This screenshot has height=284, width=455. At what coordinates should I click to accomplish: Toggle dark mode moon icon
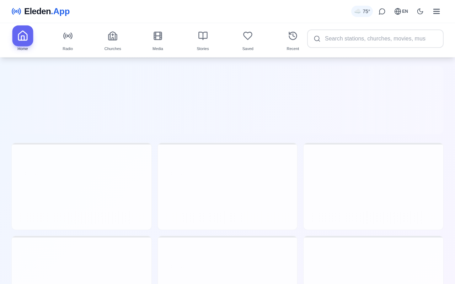420,11
